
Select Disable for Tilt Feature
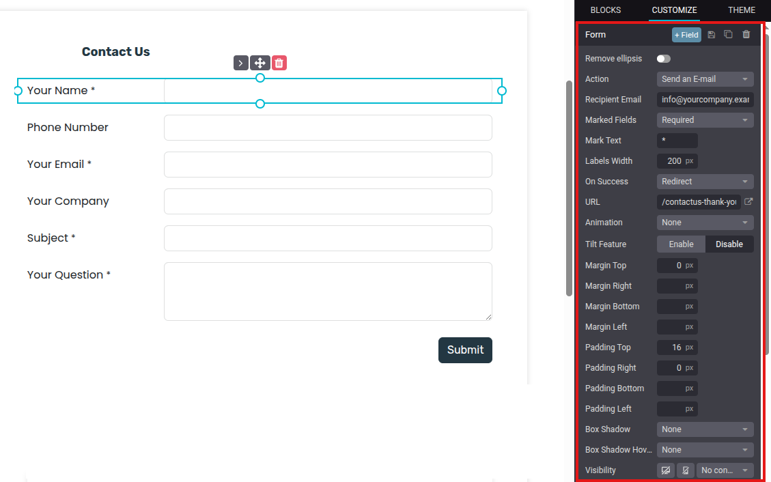click(x=729, y=244)
